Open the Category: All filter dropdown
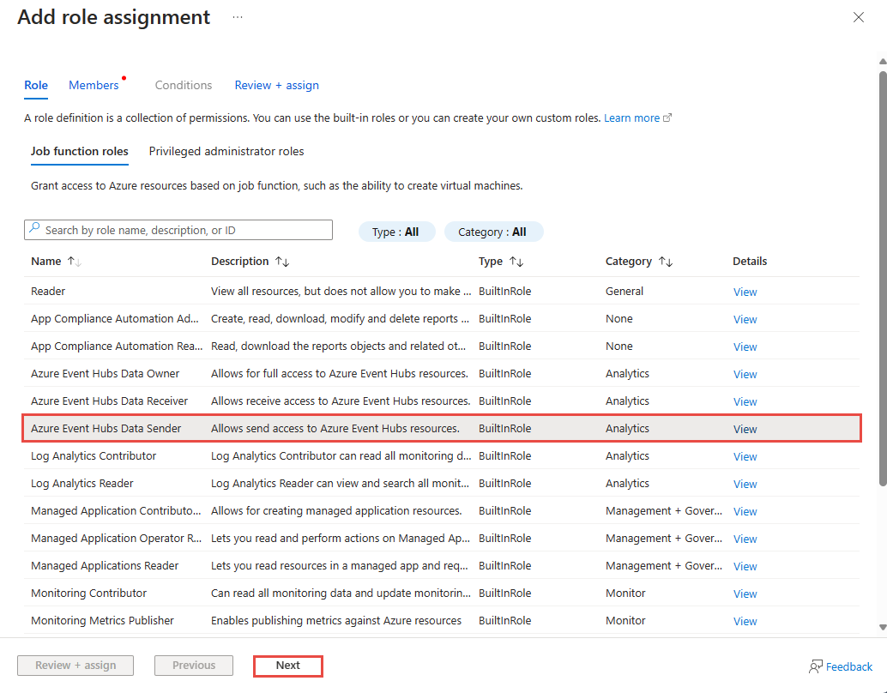Image resolution: width=887 pixels, height=693 pixels. coord(494,232)
